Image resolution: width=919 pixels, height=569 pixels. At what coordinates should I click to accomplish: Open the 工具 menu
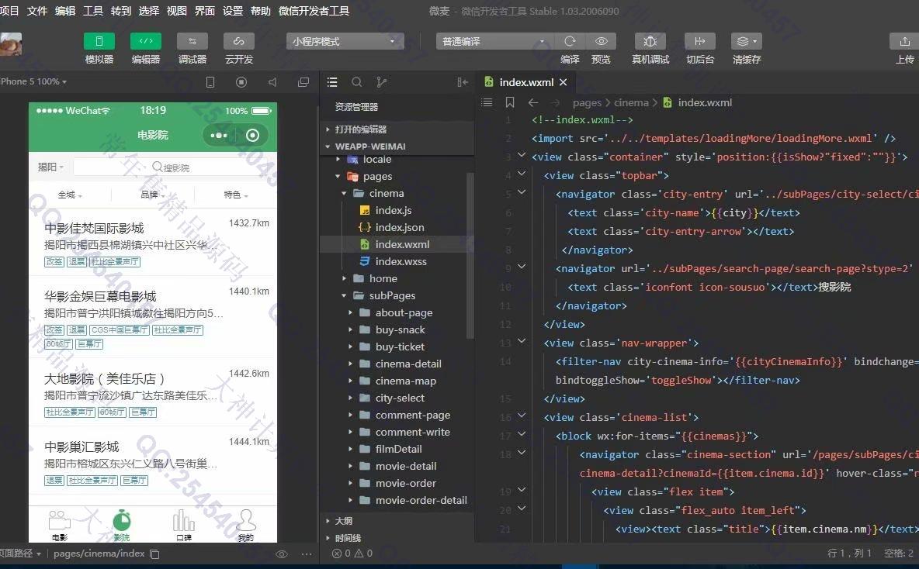(93, 11)
